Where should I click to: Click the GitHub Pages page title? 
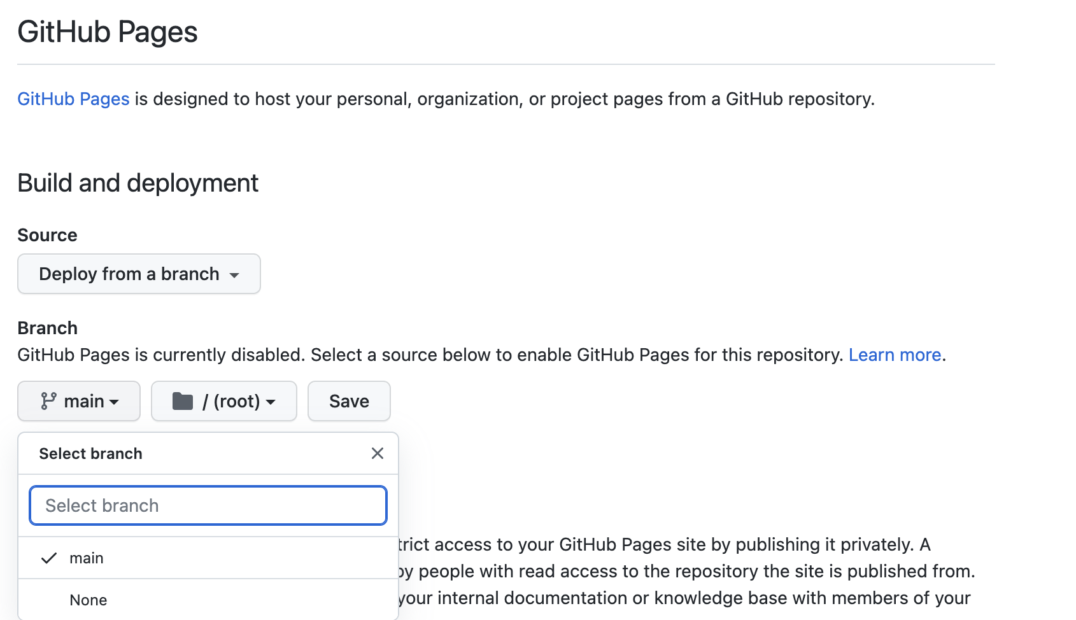coord(108,32)
